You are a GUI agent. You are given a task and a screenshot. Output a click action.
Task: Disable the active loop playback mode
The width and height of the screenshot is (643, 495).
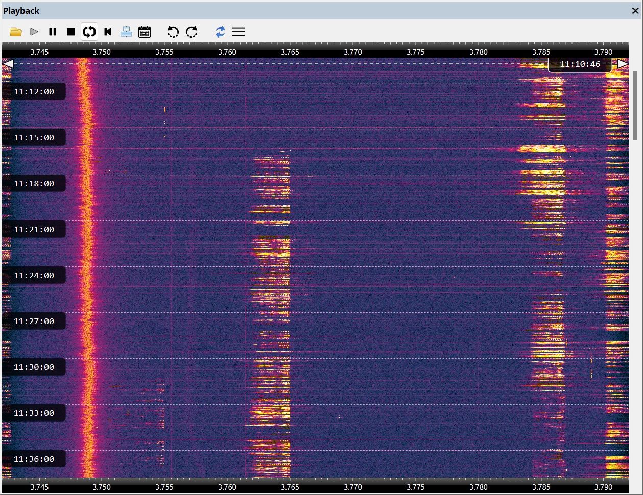point(89,32)
